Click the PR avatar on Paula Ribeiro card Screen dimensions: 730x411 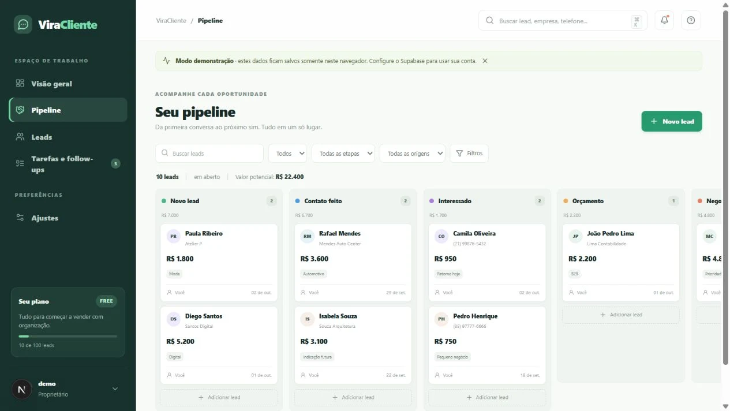(x=173, y=236)
